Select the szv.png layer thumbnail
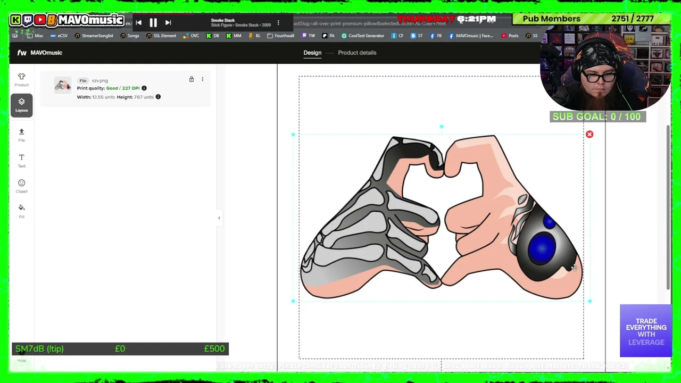This screenshot has width=681, height=383. (x=63, y=85)
